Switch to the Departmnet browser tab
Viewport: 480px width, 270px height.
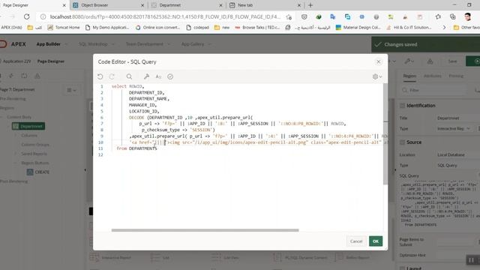187,5
